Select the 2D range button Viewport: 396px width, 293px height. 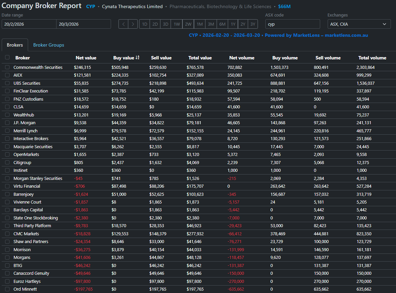(155, 24)
